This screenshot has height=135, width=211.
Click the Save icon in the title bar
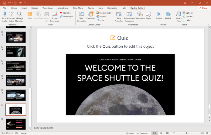pos(5,3)
